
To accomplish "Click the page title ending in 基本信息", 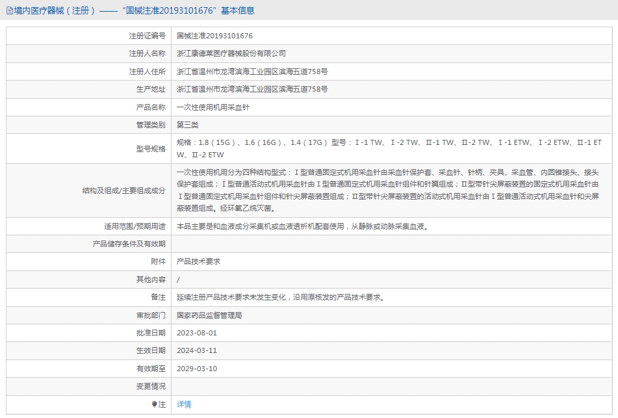I will (x=134, y=10).
